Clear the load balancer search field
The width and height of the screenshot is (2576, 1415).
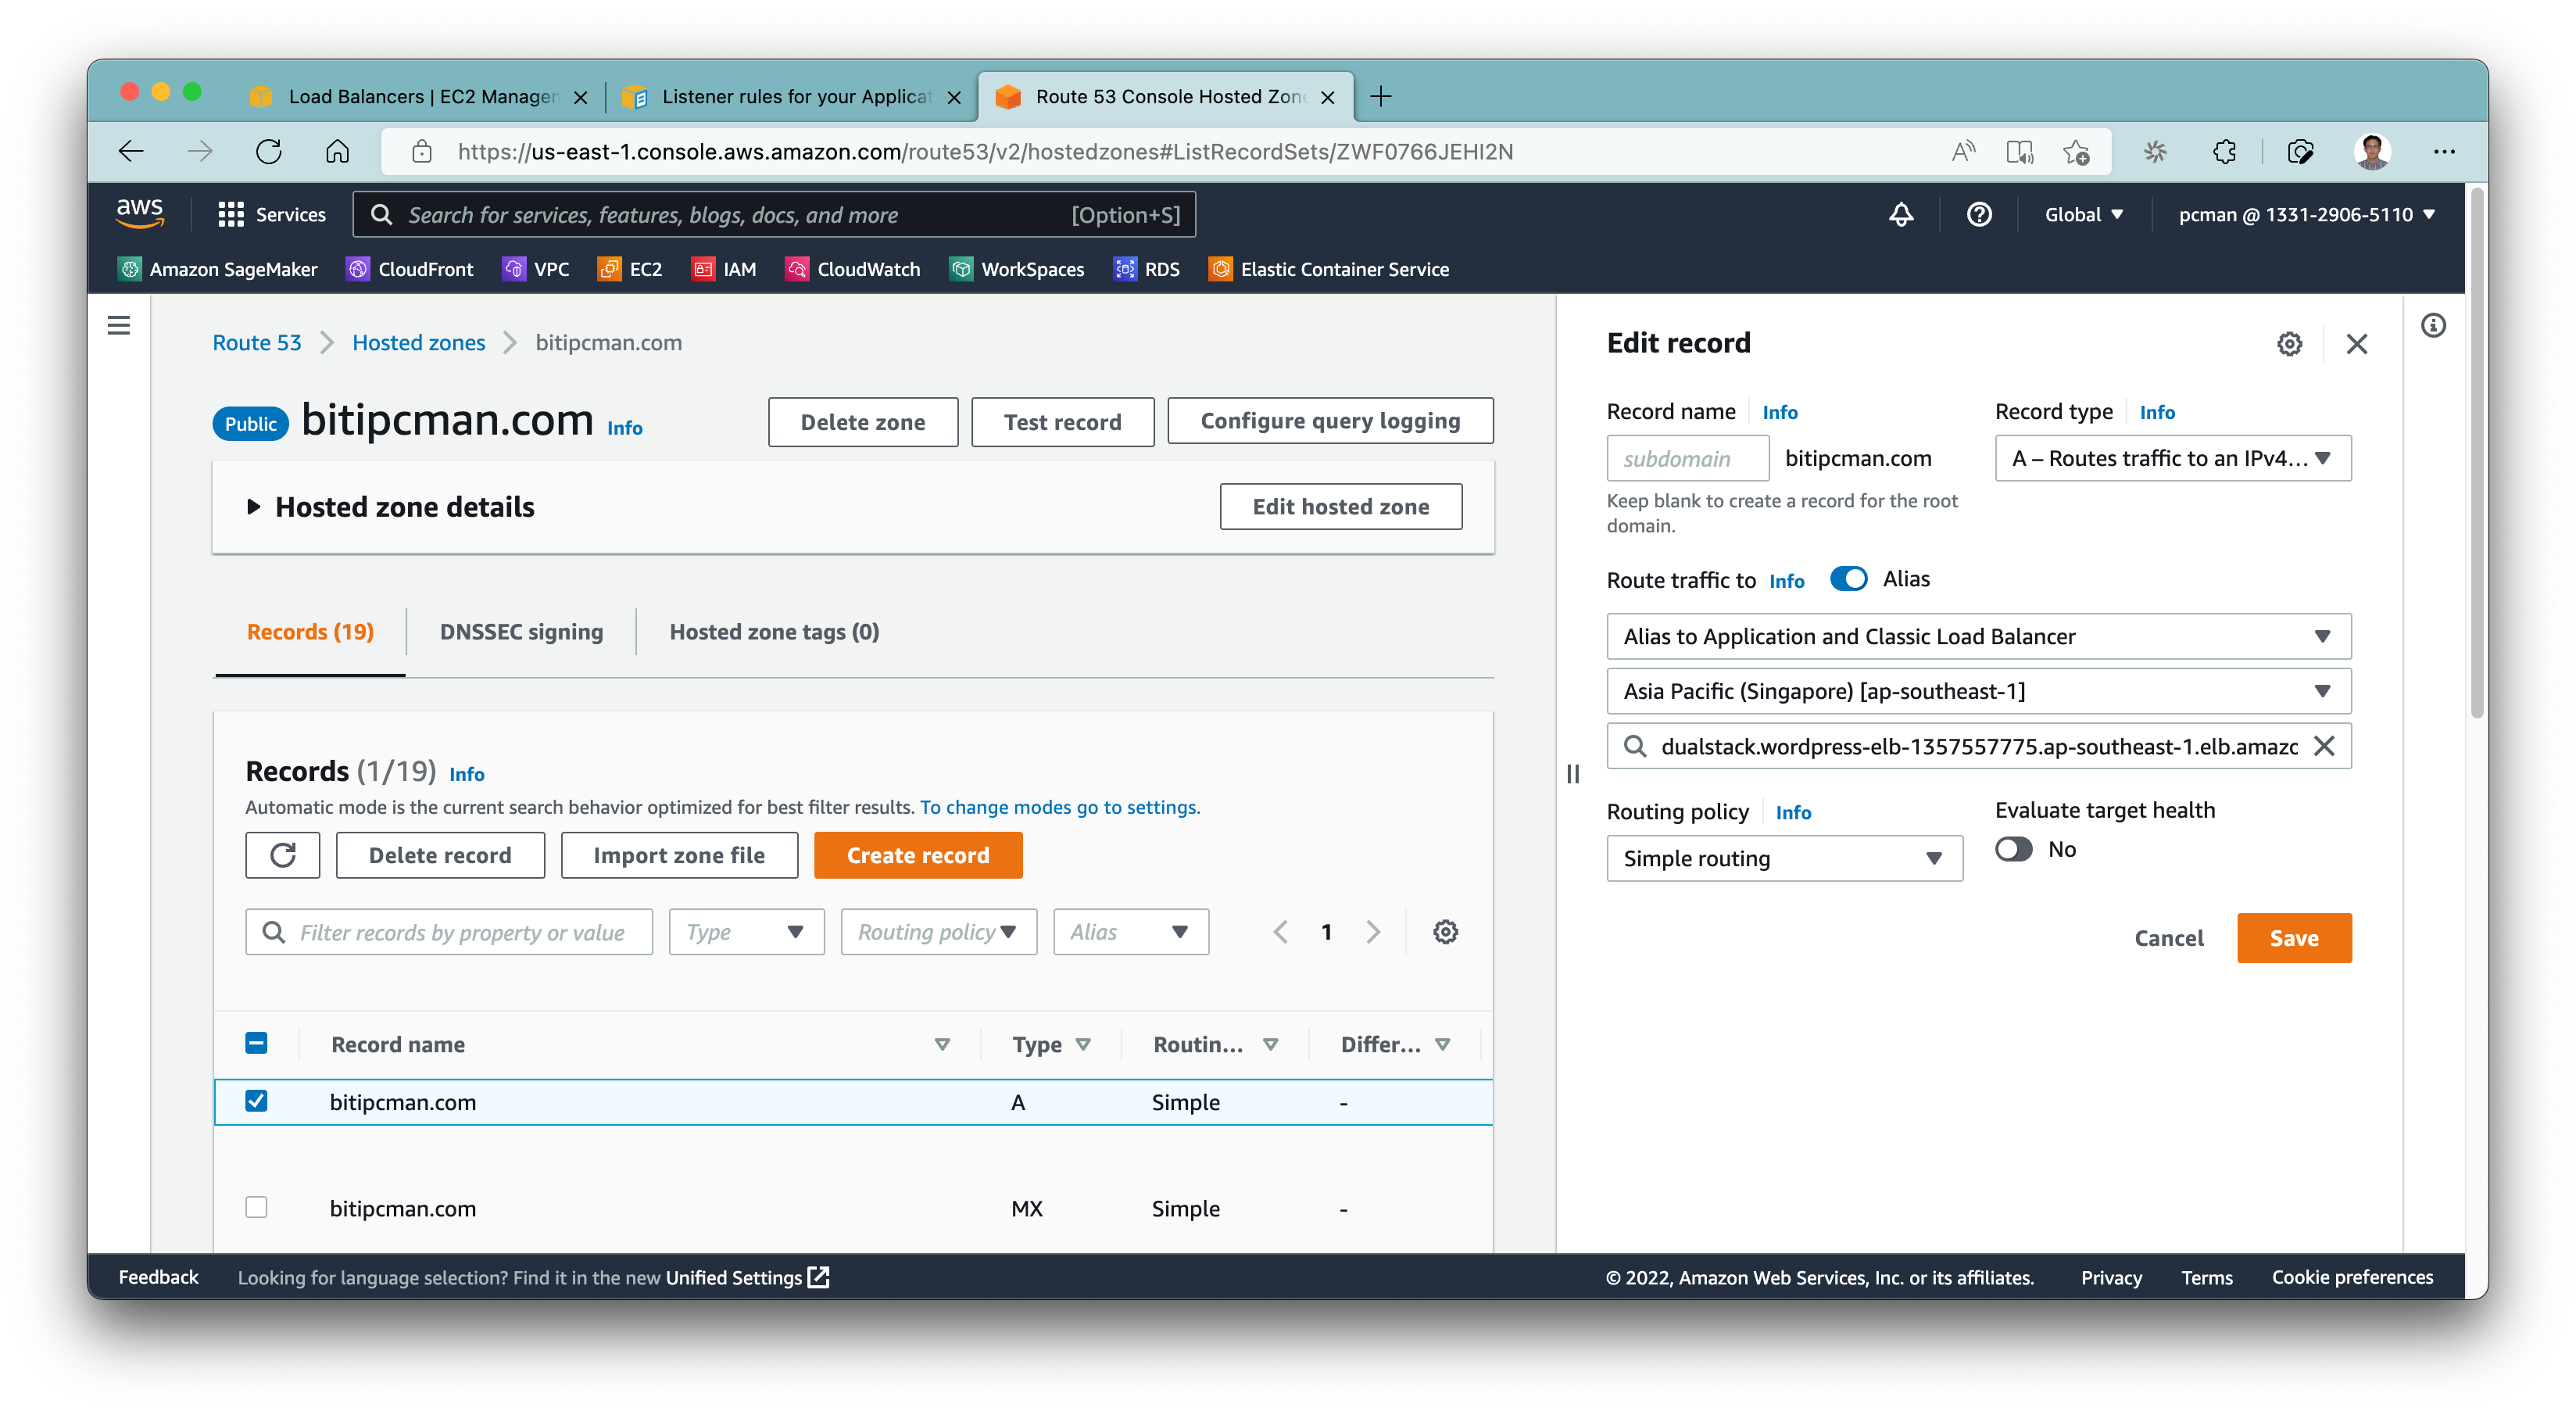tap(2323, 746)
